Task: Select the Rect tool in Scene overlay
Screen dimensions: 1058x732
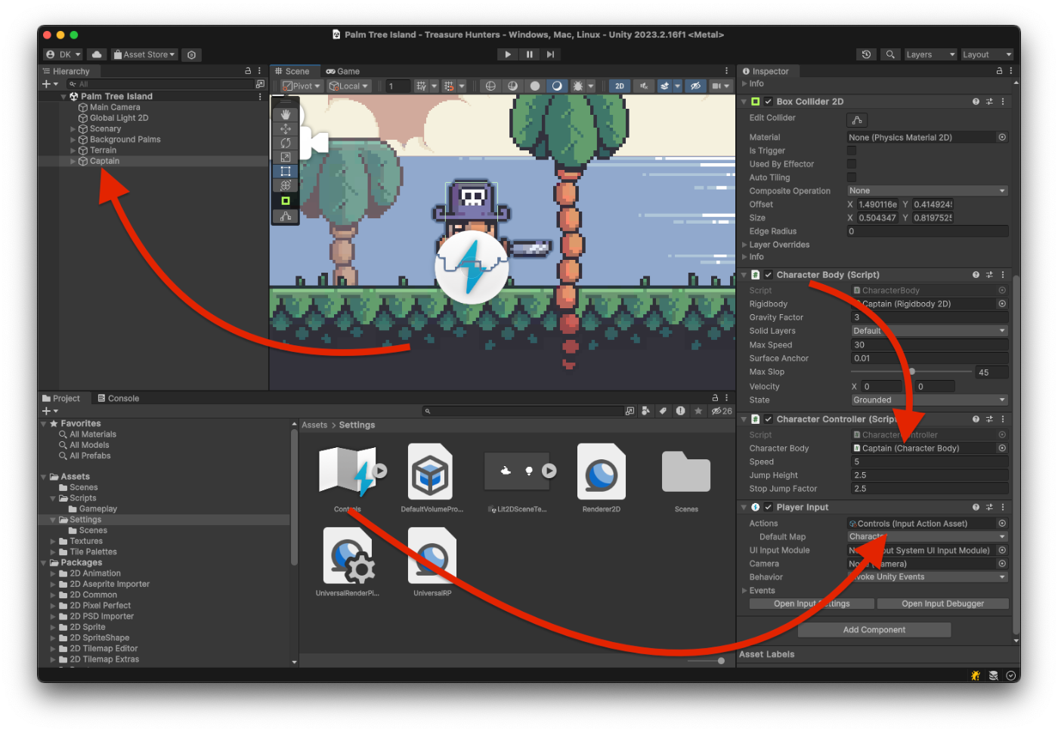Action: tap(286, 171)
